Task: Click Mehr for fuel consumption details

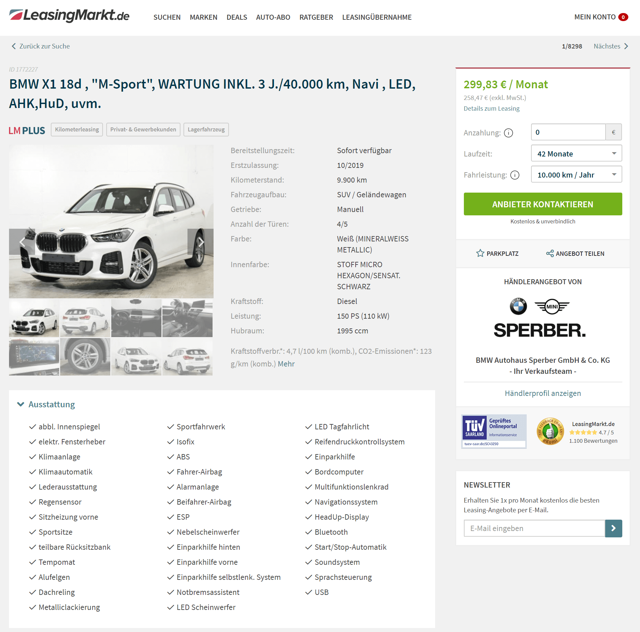Action: point(286,364)
